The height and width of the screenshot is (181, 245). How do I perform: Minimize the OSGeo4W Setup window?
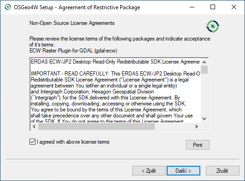tap(192, 7)
